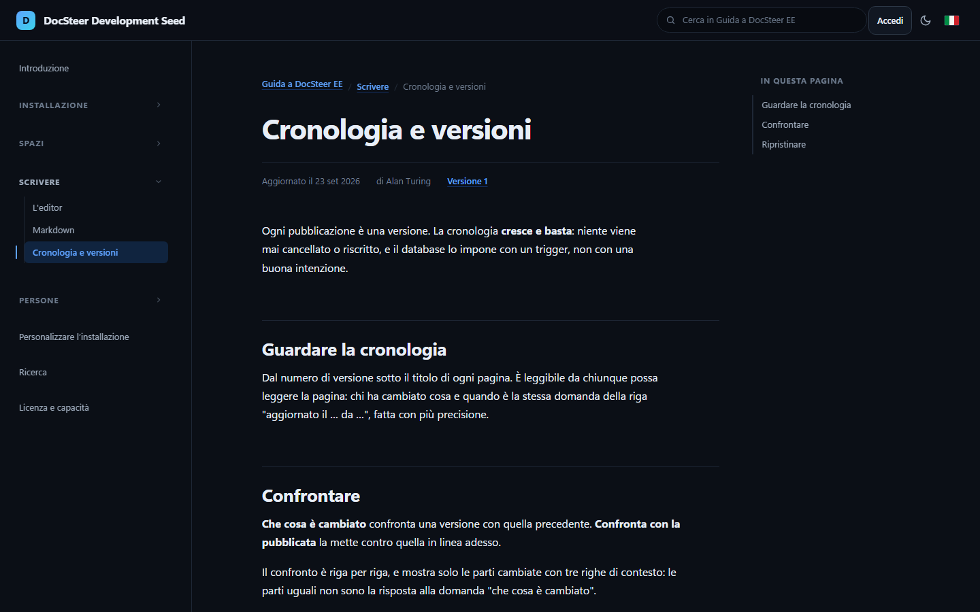The height and width of the screenshot is (612, 980).
Task: Open the Introduzione sidebar page
Action: click(44, 69)
